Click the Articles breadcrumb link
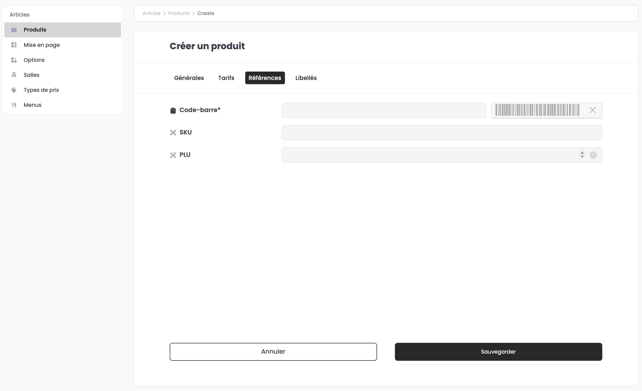Screen dimensions: 642x391 151,13
